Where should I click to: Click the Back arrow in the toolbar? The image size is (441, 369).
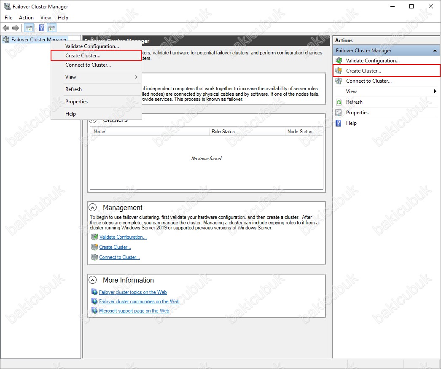click(x=6, y=28)
